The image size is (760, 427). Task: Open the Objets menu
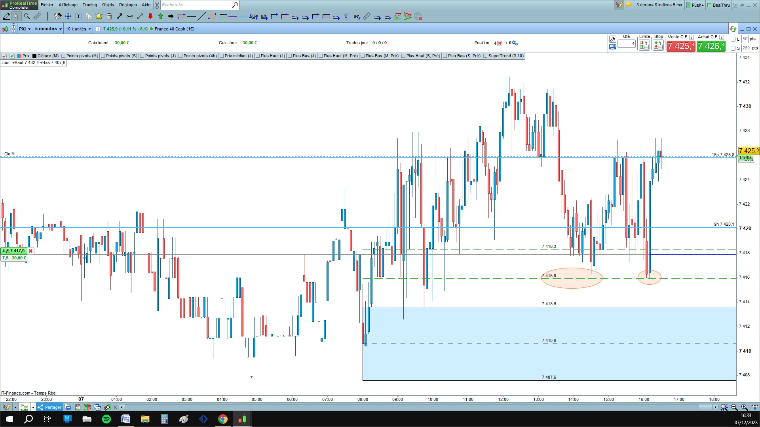[x=108, y=5]
